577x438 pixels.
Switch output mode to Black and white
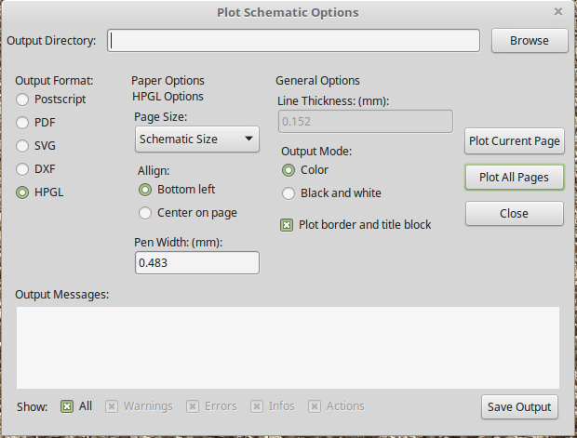click(x=288, y=193)
